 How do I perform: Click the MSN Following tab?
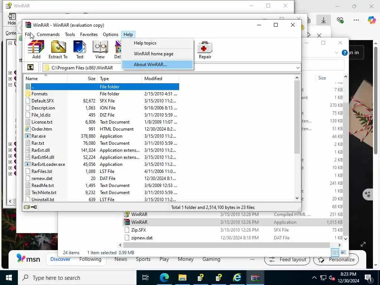[x=90, y=259]
